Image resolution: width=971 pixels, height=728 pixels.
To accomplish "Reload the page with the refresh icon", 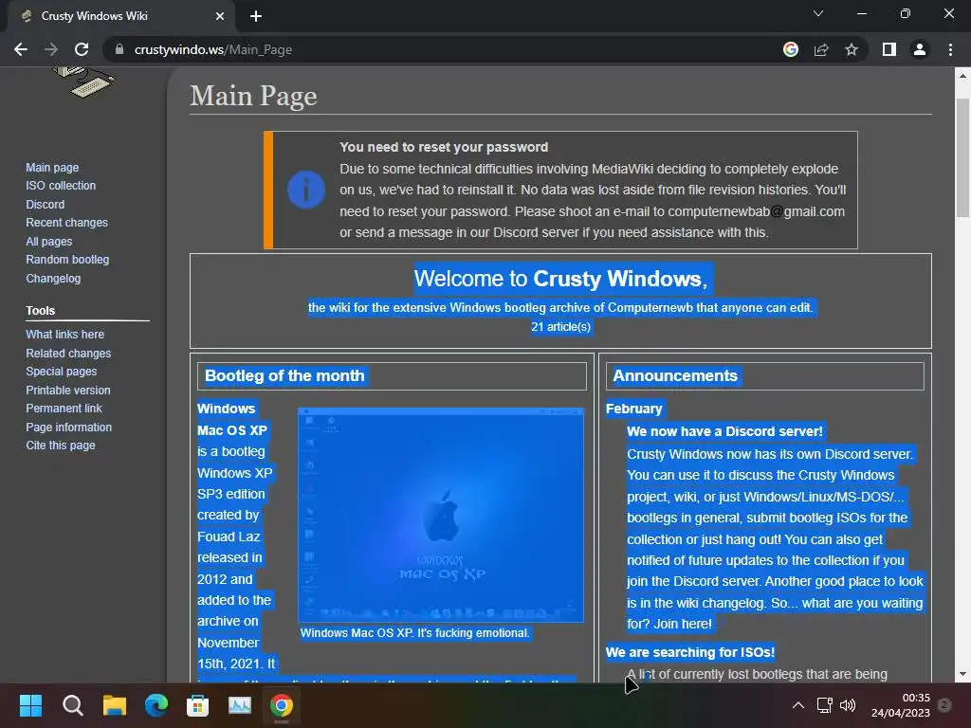I will point(82,49).
